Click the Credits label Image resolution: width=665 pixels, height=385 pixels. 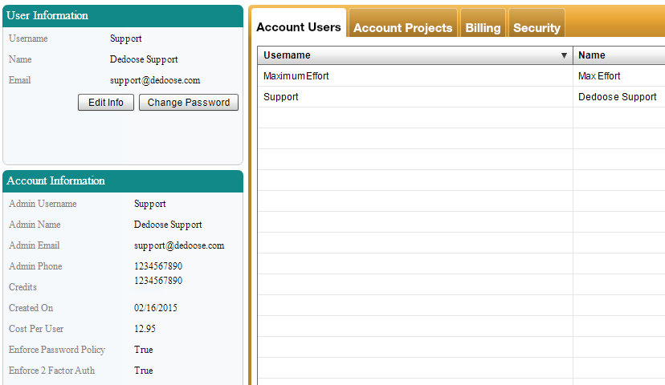(x=23, y=287)
